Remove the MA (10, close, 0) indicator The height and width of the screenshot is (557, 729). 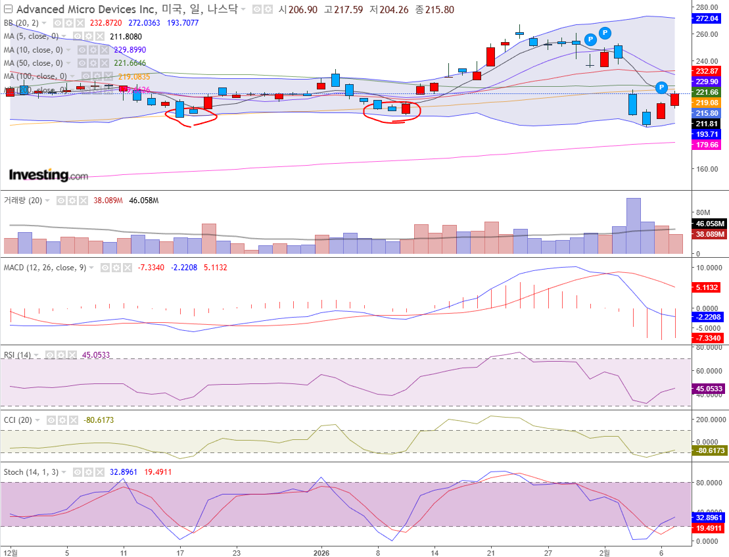[x=104, y=50]
